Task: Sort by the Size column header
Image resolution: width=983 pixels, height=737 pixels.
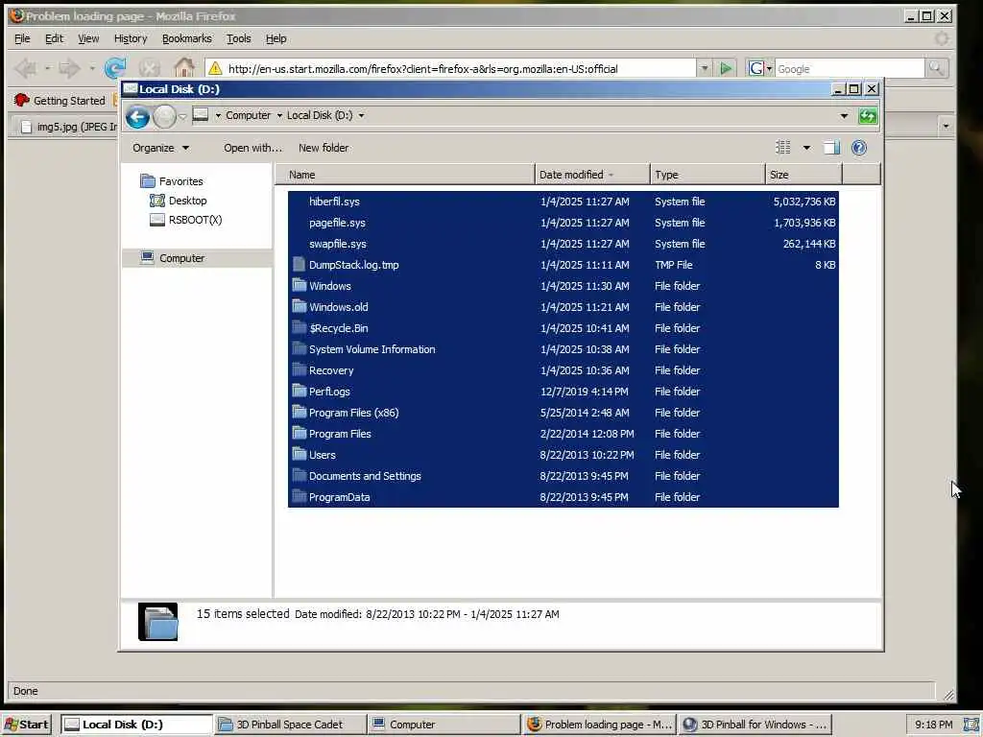Action: (x=803, y=175)
